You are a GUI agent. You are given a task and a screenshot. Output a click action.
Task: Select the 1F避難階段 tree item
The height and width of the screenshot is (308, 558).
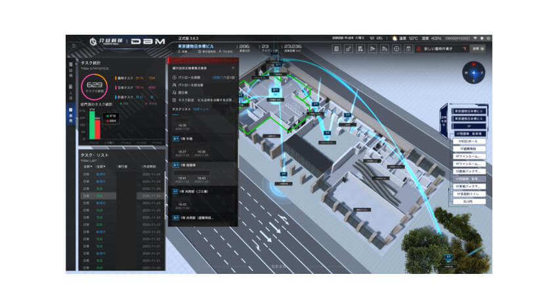click(x=469, y=149)
